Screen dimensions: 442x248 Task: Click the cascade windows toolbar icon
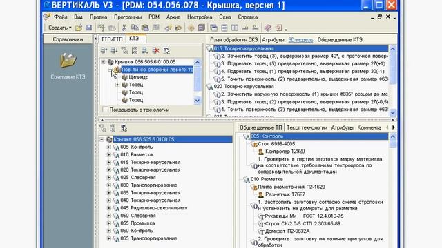213,28
